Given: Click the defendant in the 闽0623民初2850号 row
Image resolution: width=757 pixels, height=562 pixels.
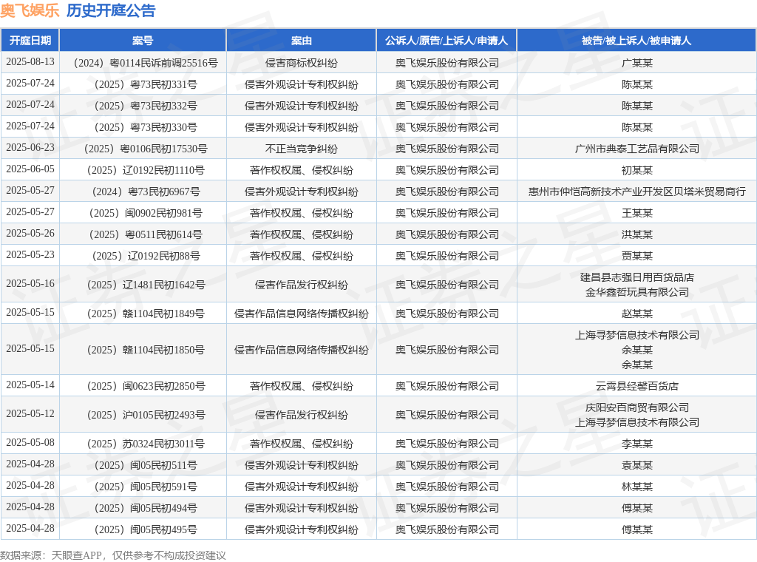Looking at the screenshot, I should click(637, 386).
